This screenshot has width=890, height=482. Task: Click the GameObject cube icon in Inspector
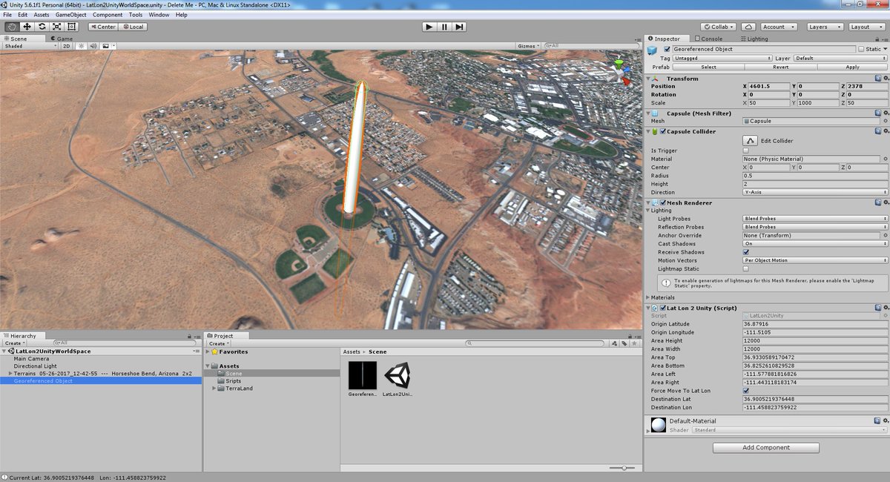coord(653,50)
